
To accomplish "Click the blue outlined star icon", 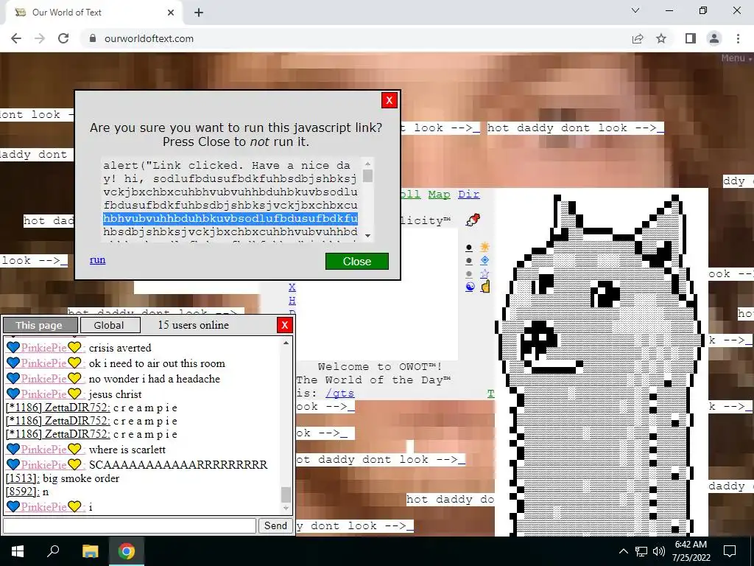I will (485, 273).
